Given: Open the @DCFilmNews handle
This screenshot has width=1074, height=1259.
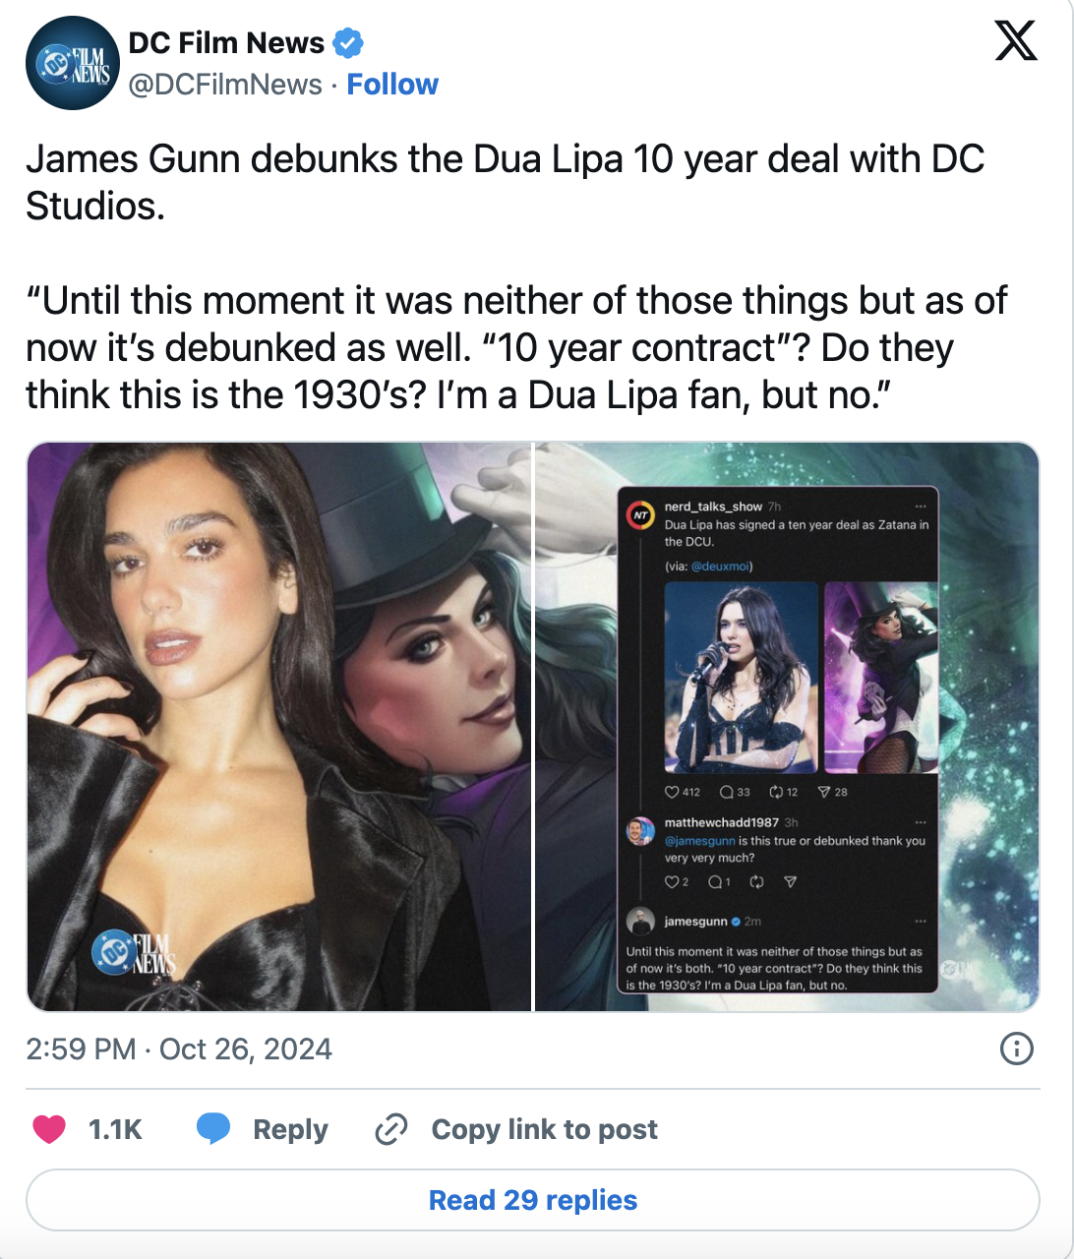Looking at the screenshot, I should point(225,85).
